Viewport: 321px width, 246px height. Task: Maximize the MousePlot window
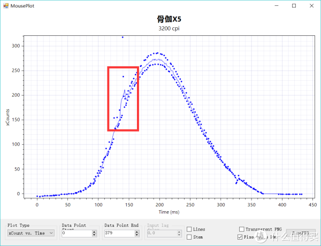(x=294, y=6)
